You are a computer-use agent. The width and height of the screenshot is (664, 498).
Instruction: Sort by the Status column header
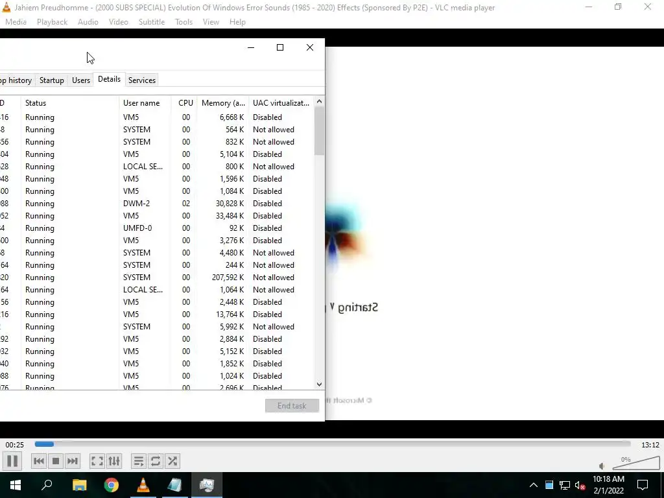click(70, 103)
